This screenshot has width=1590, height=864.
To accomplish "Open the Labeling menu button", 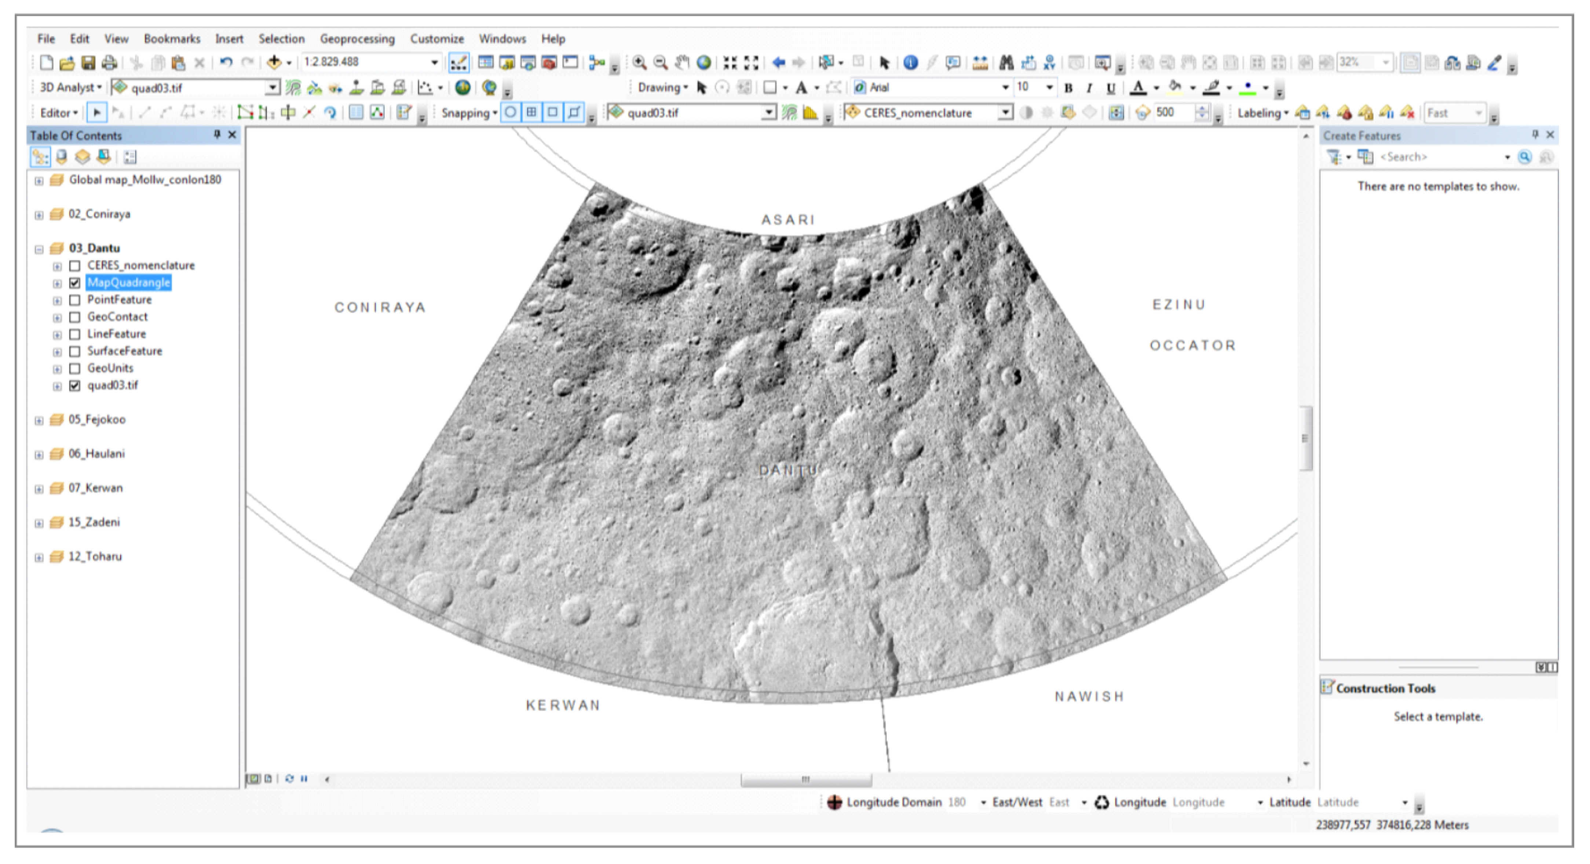I will (x=1263, y=113).
